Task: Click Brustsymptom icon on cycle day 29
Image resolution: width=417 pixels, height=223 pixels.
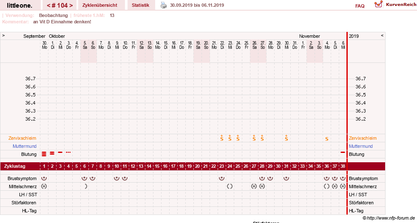Action: pyautogui.click(x=270, y=178)
